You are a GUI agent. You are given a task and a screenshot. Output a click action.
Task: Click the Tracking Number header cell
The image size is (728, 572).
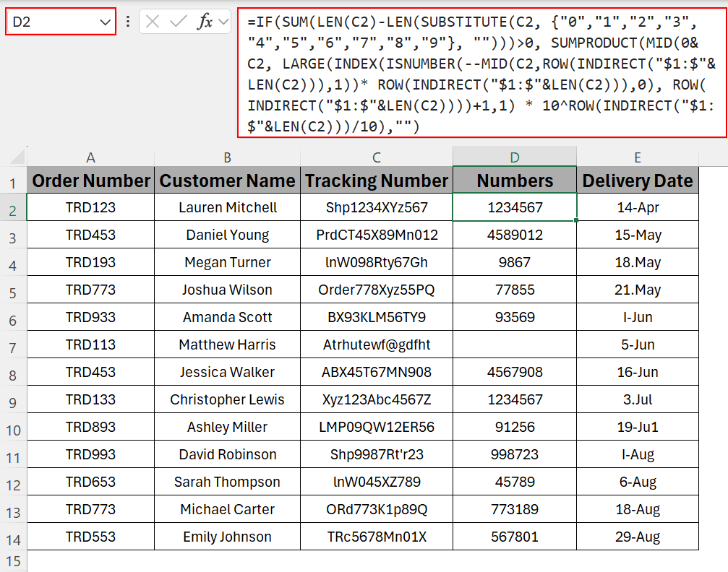[377, 181]
